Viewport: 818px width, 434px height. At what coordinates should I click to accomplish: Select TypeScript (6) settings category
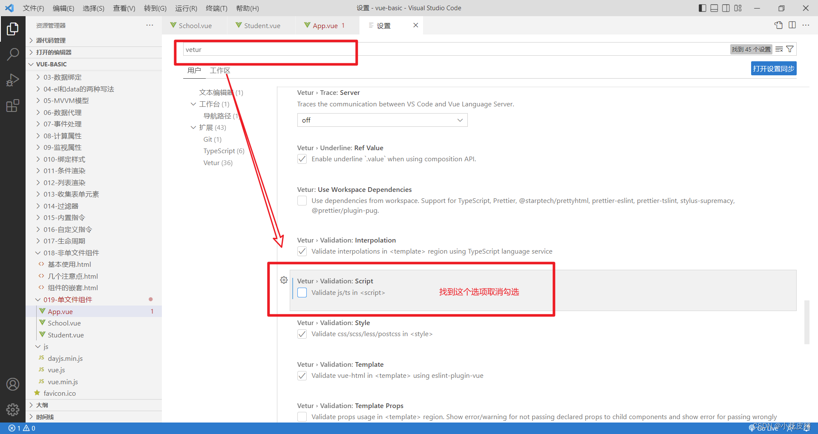[224, 151]
